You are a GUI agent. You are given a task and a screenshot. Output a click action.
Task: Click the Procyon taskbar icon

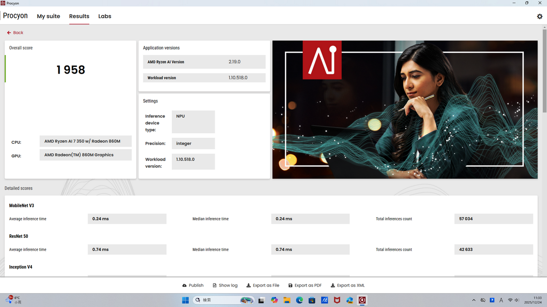point(362,300)
